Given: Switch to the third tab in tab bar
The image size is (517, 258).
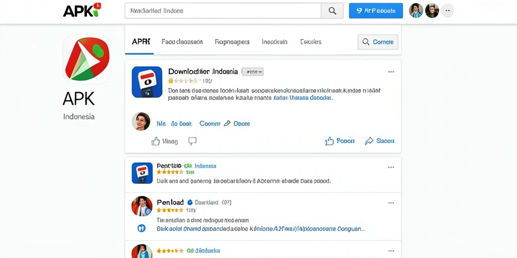Looking at the screenshot, I should click(232, 42).
